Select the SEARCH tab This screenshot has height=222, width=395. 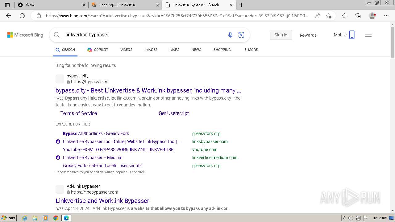pyautogui.click(x=65, y=50)
